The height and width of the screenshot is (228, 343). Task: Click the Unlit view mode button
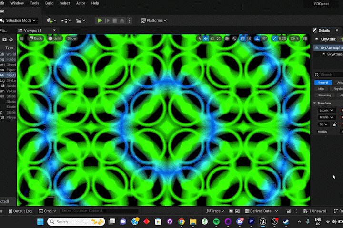55,38
